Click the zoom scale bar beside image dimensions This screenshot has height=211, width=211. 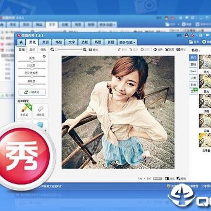click(x=158, y=179)
